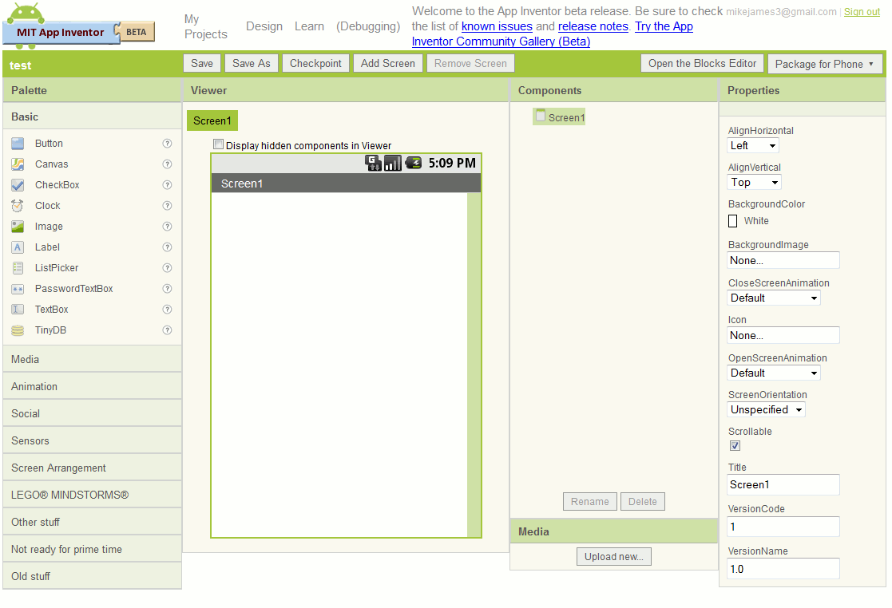View help for the ListPicker component
This screenshot has width=892, height=608.
pyautogui.click(x=167, y=268)
